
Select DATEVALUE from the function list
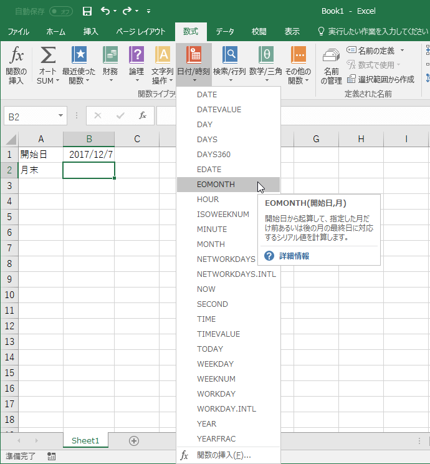coord(228,110)
